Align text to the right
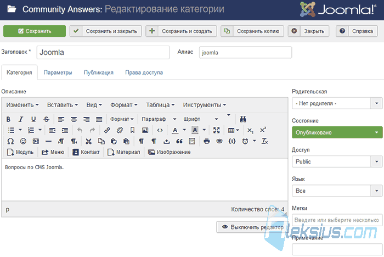384x257 pixels. (x=87, y=119)
